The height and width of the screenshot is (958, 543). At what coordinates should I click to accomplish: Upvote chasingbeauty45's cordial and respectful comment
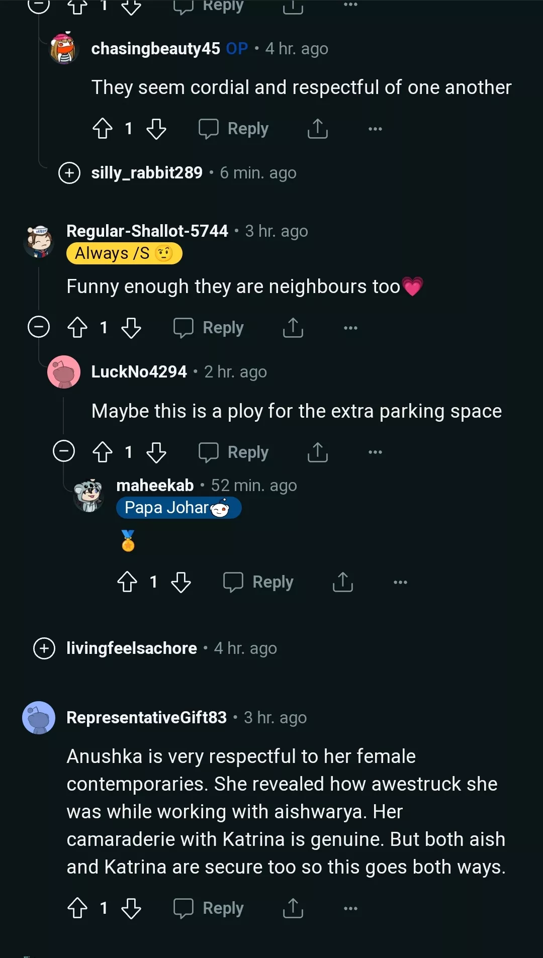pos(103,129)
